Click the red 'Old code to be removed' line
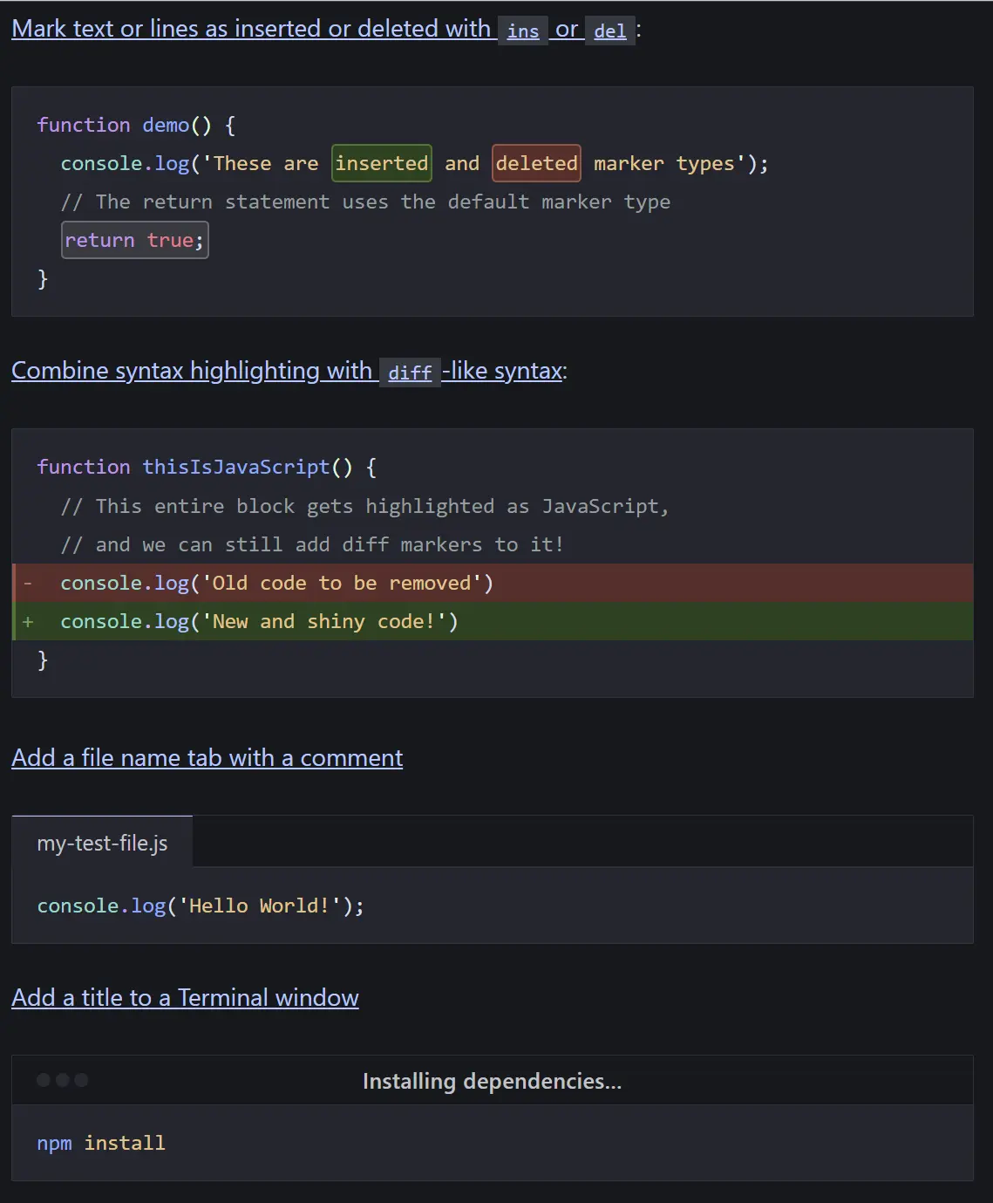This screenshot has height=1203, width=993. click(276, 583)
